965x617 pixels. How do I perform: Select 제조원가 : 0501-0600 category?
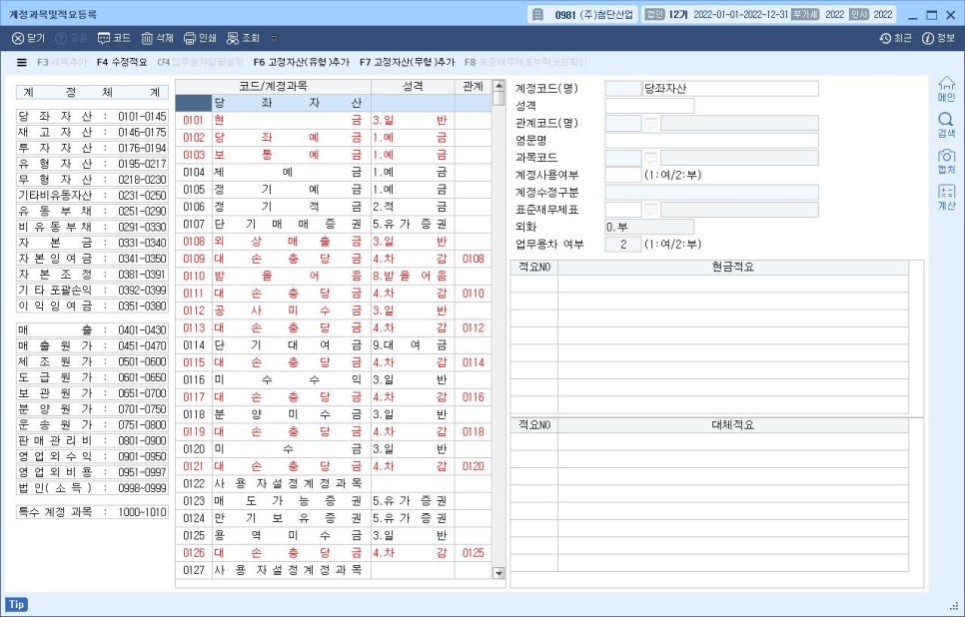pyautogui.click(x=92, y=361)
